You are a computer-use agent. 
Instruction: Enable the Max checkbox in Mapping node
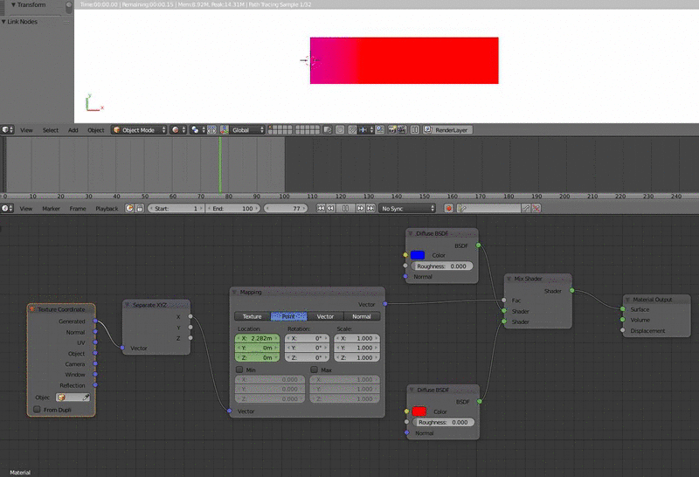(x=315, y=370)
